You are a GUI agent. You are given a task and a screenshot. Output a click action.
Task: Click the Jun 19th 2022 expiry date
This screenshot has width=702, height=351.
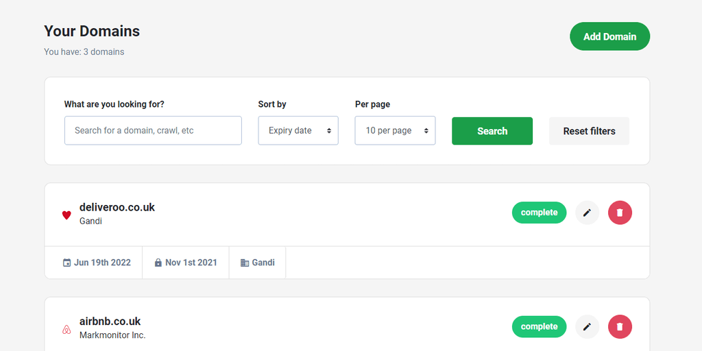(x=102, y=263)
